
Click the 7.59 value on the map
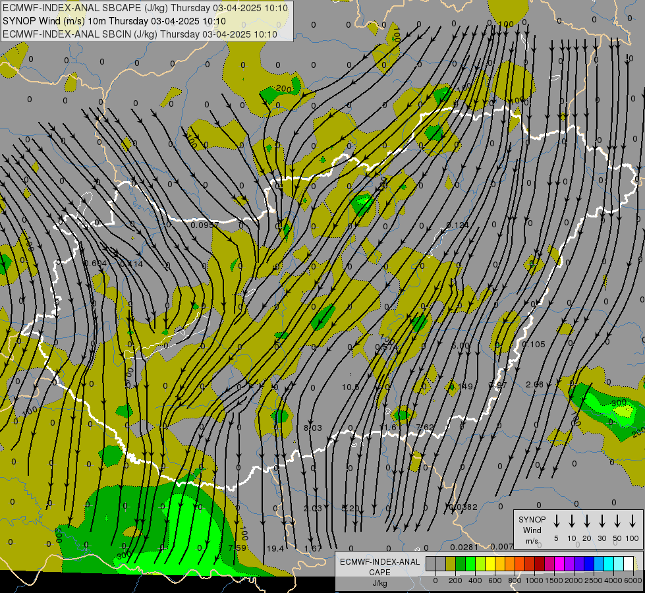[x=237, y=548]
